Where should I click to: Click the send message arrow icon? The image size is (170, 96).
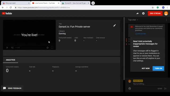pyautogui.click(x=165, y=89)
